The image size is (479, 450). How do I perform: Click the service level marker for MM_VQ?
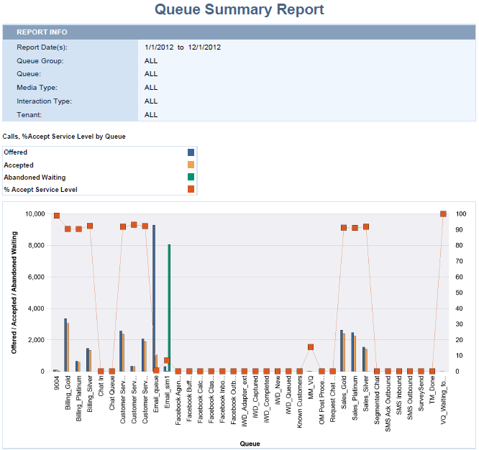click(x=311, y=347)
